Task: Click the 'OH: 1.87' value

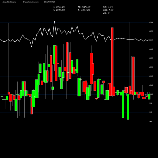Action: coord(108,10)
